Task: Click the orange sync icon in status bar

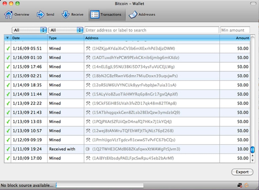Action: pyautogui.click(x=246, y=185)
